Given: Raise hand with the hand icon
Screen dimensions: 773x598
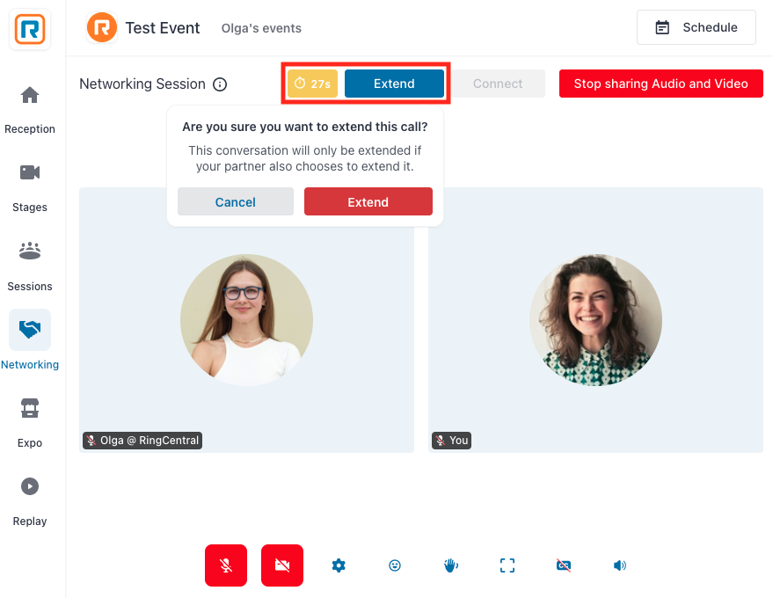Looking at the screenshot, I should 451,565.
